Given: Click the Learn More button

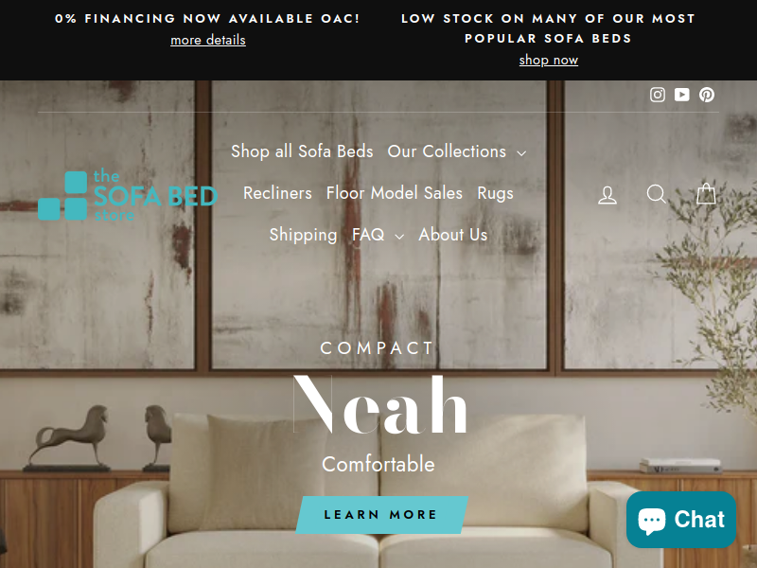Looking at the screenshot, I should [381, 514].
